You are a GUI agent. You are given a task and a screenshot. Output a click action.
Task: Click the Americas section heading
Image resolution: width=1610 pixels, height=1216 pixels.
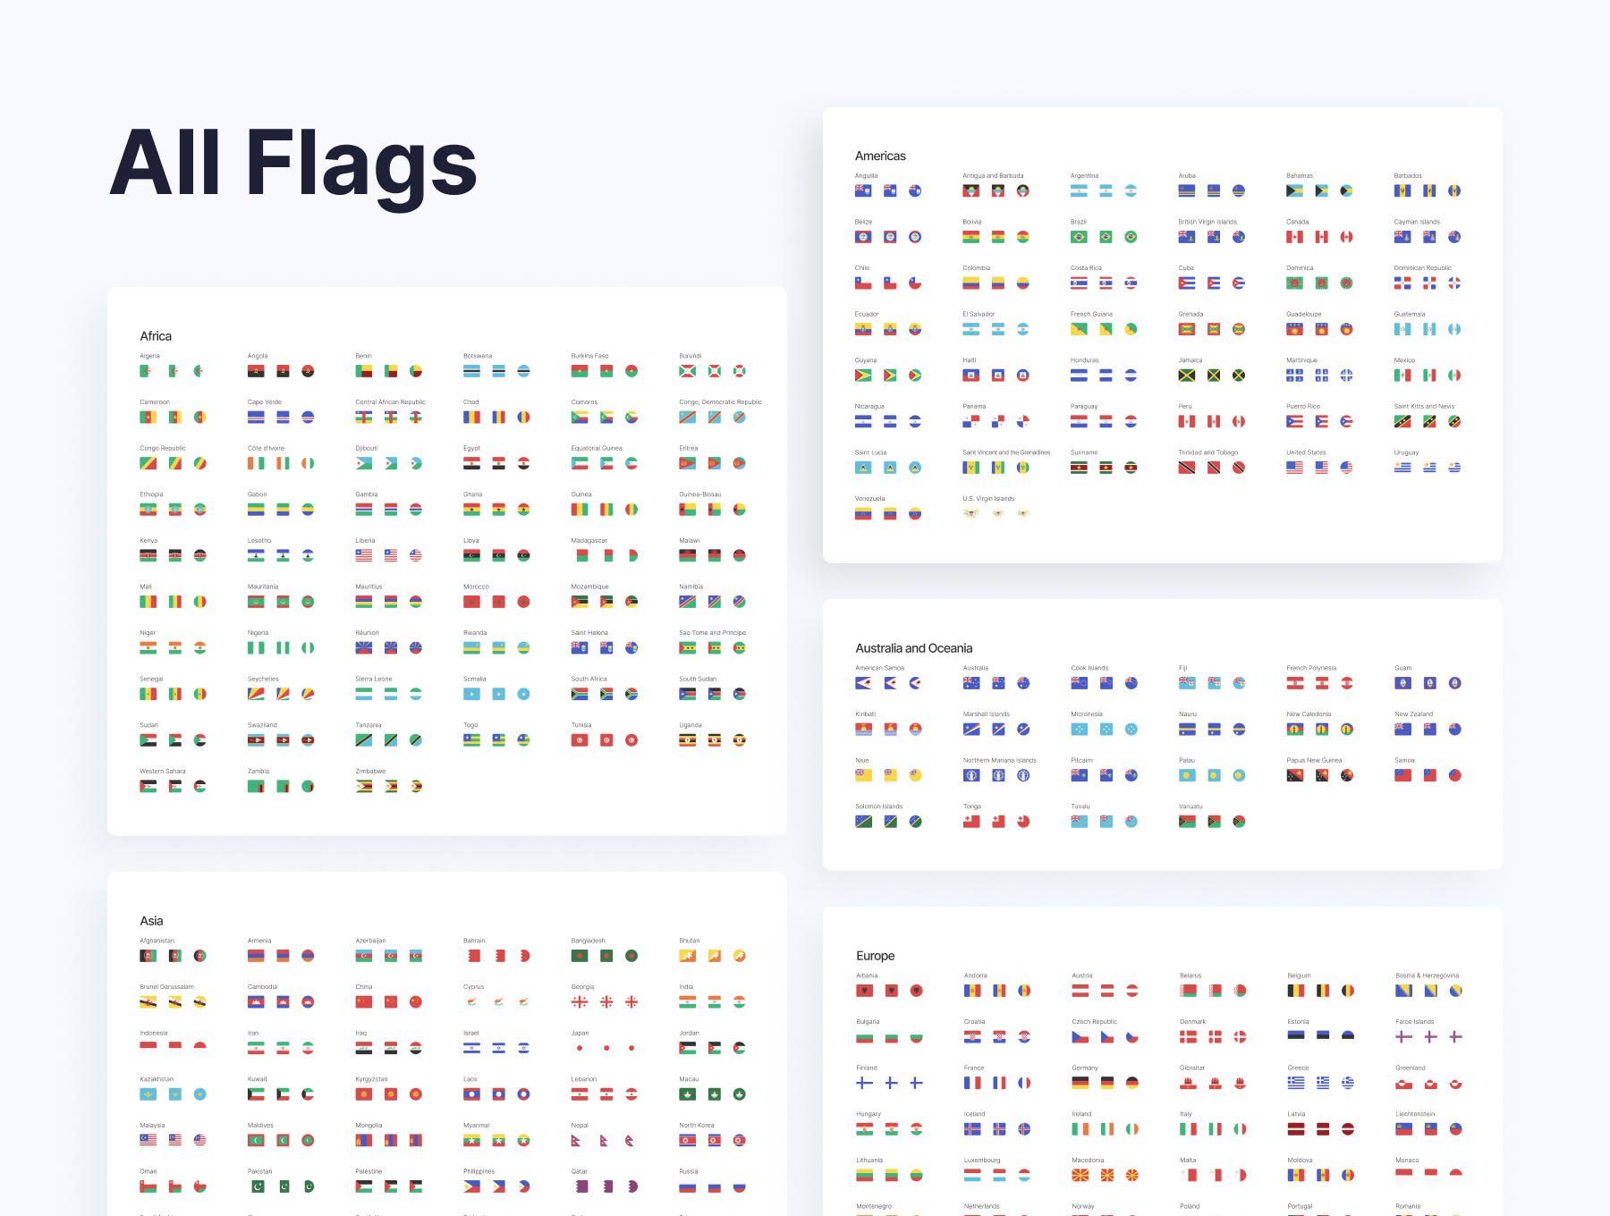point(880,156)
